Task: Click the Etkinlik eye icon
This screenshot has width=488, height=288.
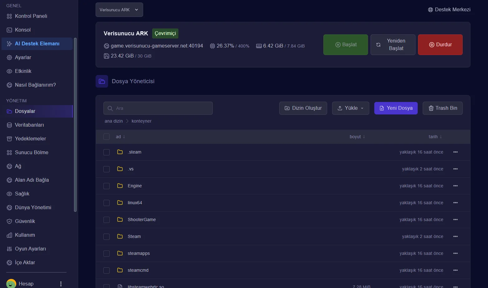Action: [x=9, y=71]
